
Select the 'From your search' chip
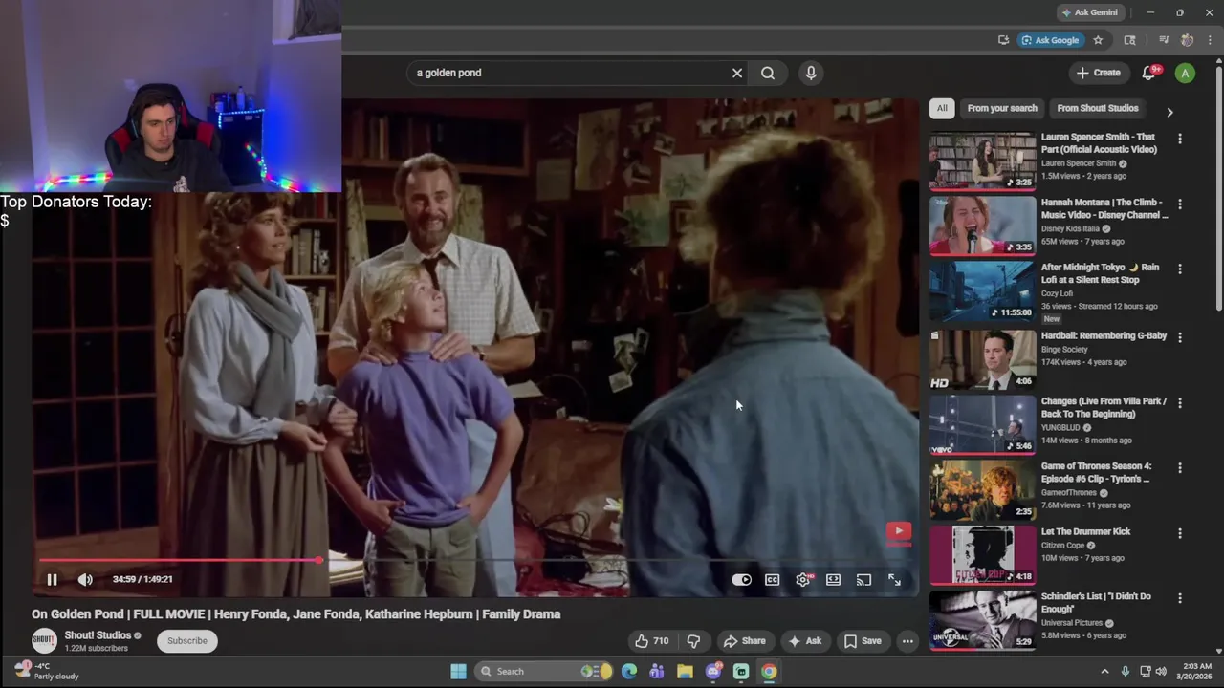[x=1002, y=108]
